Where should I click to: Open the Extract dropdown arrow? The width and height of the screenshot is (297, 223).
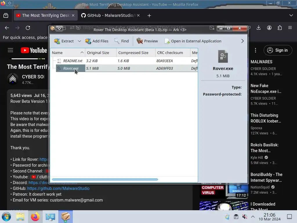click(x=79, y=41)
